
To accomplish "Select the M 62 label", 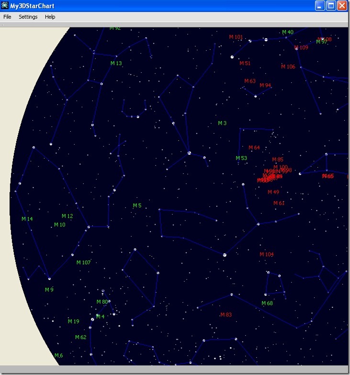I will (80, 337).
